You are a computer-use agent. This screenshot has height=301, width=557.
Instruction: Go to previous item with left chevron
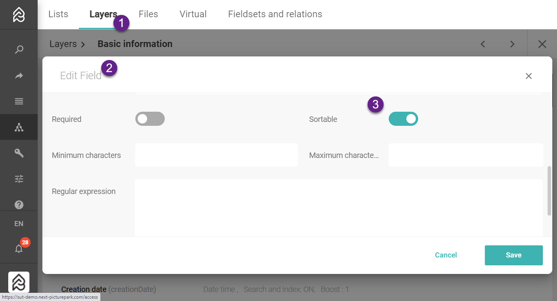click(483, 44)
